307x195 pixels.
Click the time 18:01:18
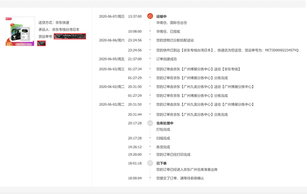pyautogui.click(x=135, y=163)
